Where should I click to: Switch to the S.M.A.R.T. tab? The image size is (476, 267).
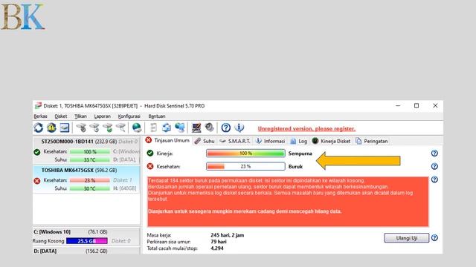pyautogui.click(x=235, y=141)
